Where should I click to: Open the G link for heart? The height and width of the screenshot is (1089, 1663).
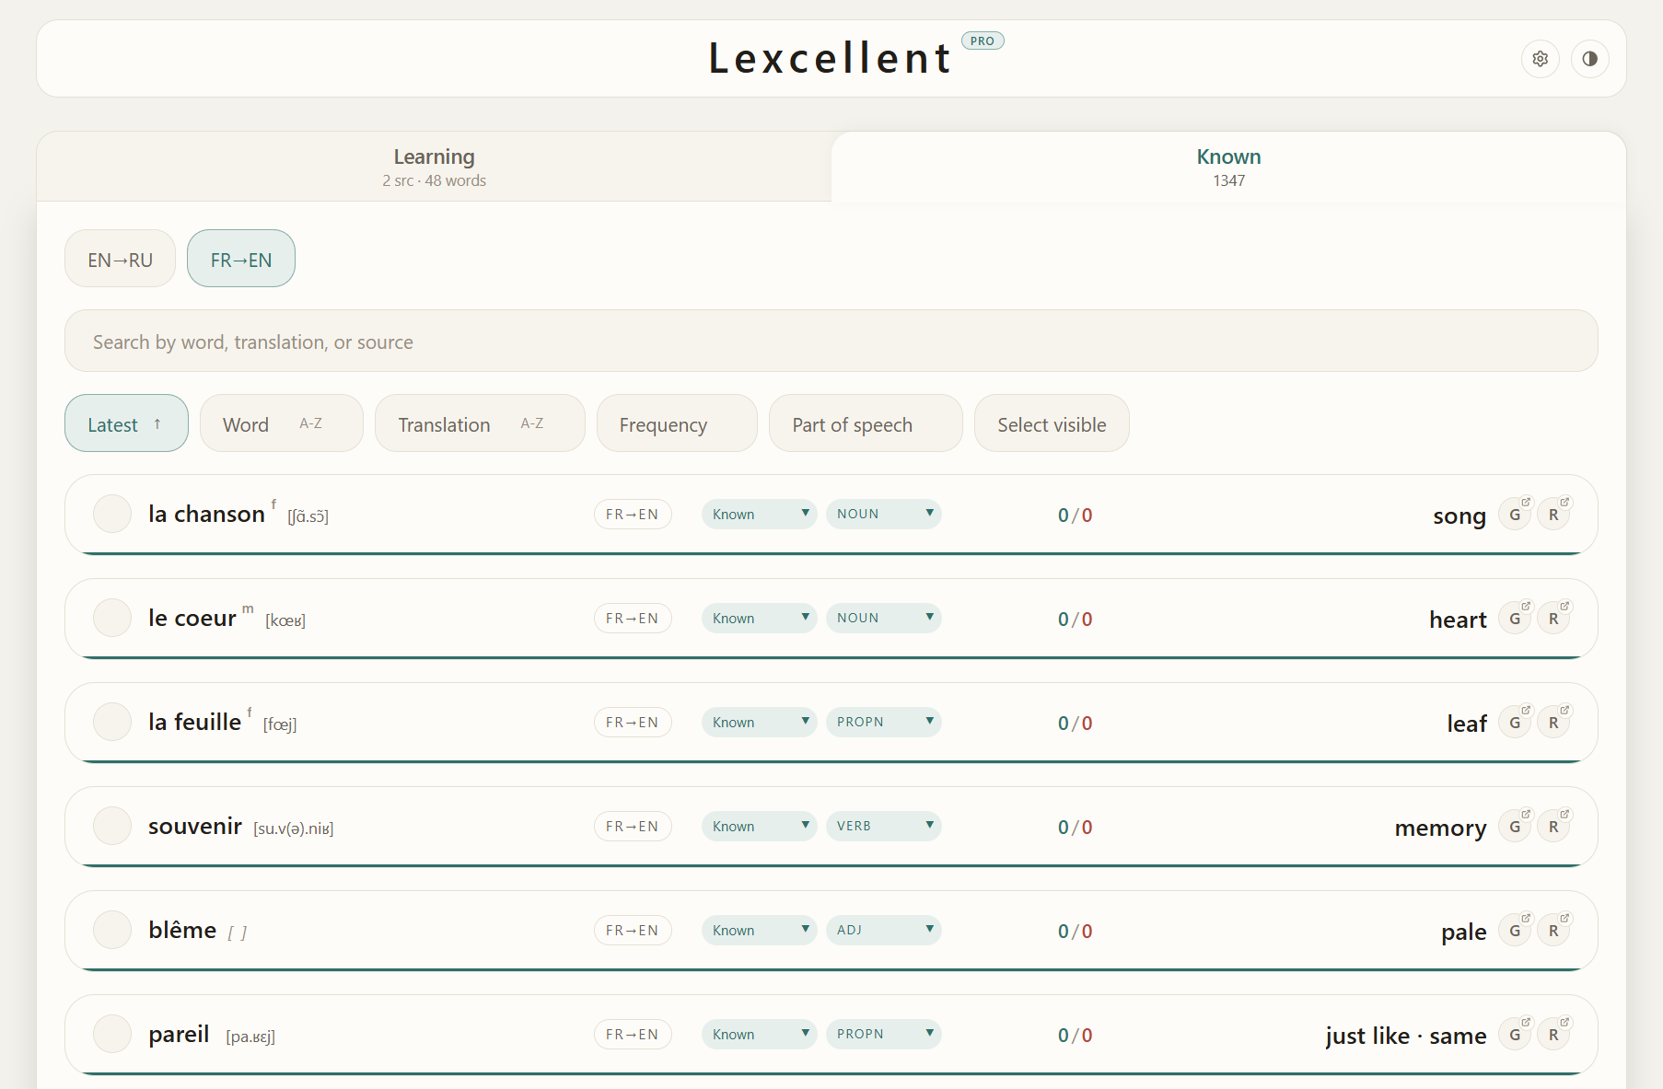1515,619
